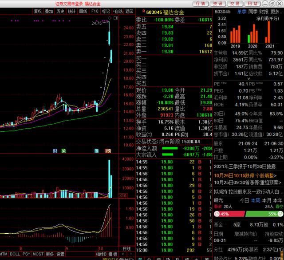Switch to the 财报 financial report tab
This screenshot has height=260, width=284.
[x=264, y=12]
